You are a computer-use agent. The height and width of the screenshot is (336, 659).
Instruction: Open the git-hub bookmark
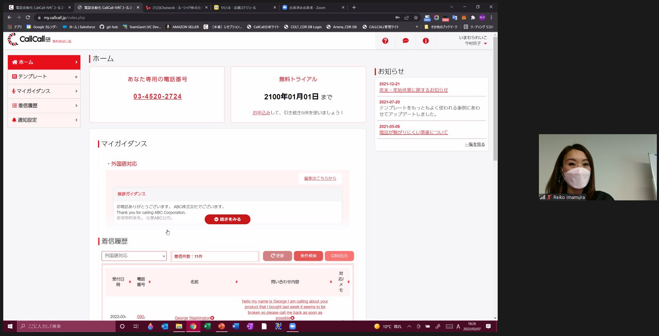pyautogui.click(x=109, y=27)
